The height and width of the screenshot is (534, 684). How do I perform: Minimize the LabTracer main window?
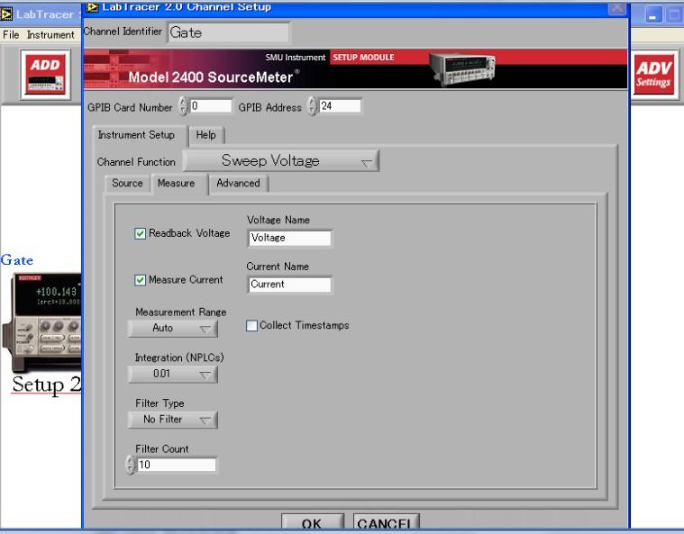pos(653,14)
